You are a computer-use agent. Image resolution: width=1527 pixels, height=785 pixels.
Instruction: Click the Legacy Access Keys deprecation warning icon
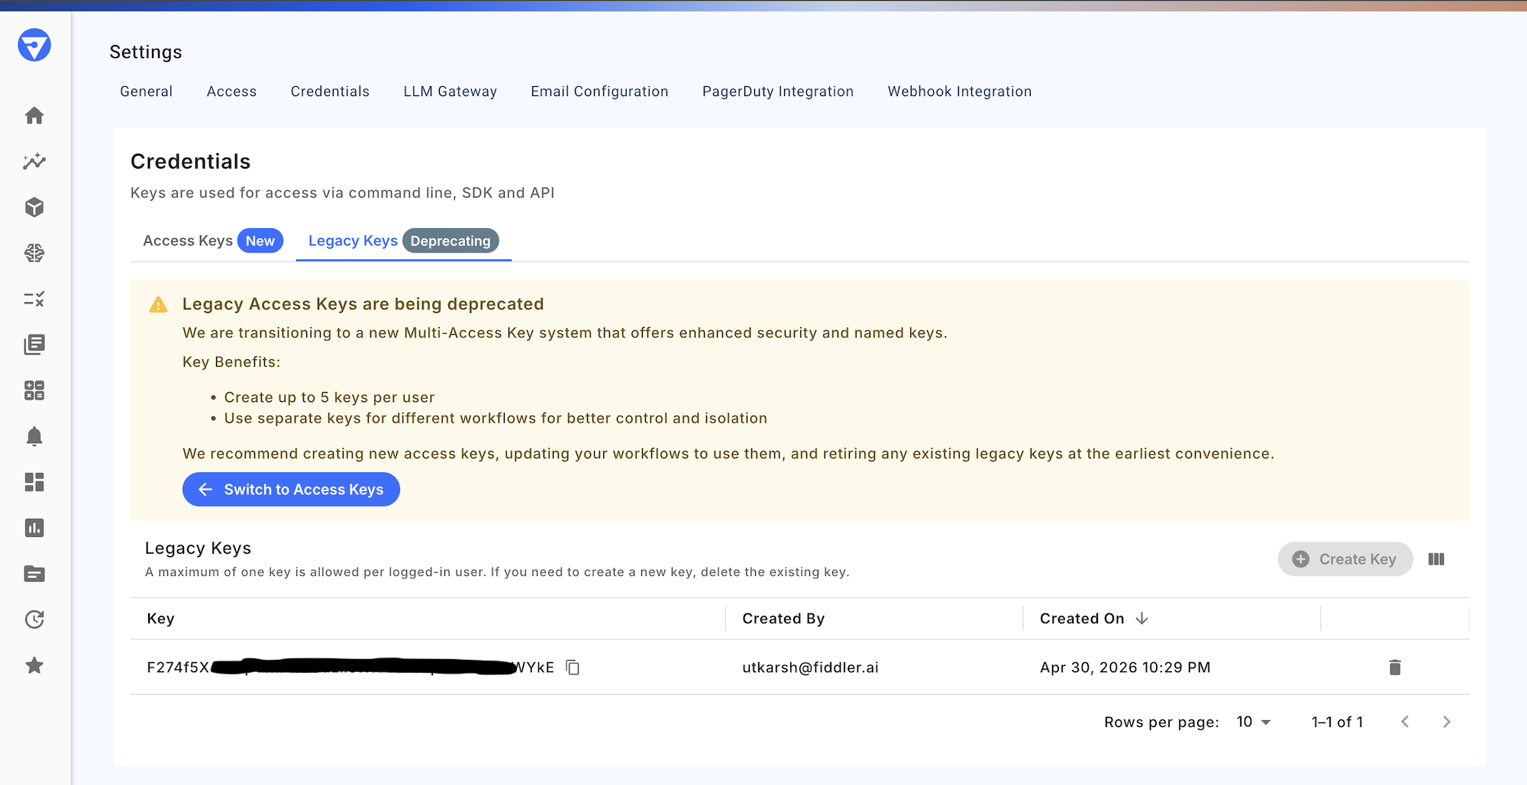158,304
